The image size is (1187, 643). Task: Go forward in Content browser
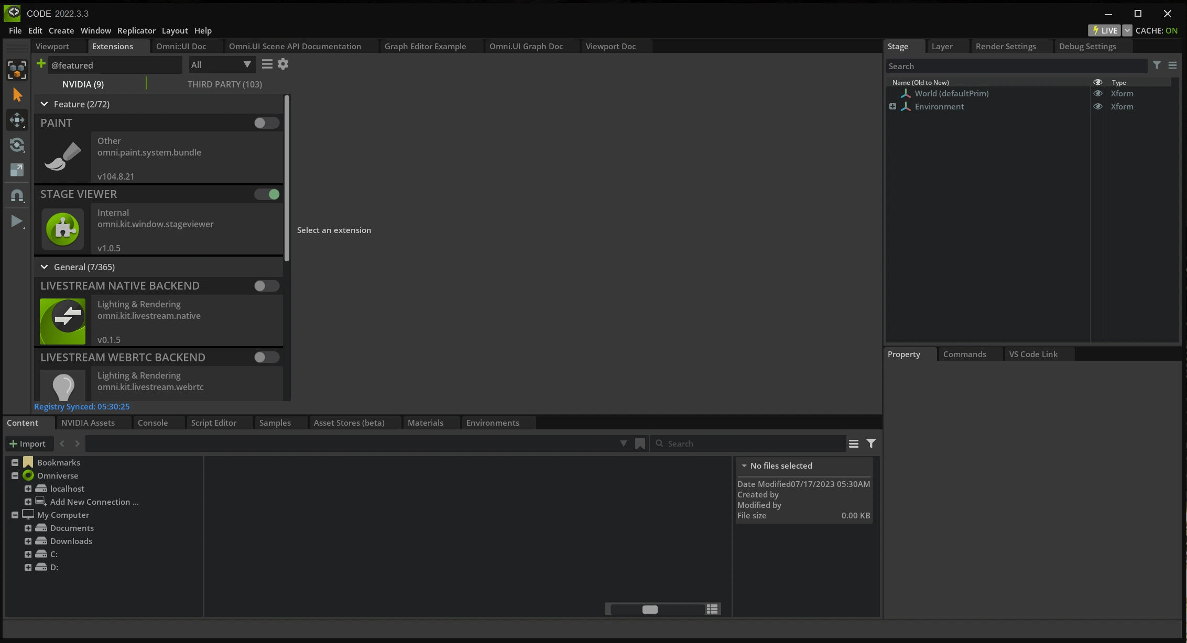coord(77,444)
